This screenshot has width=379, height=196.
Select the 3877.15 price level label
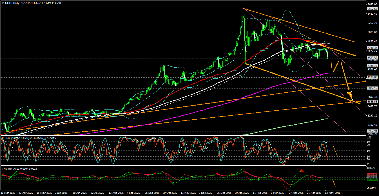coord(373,88)
